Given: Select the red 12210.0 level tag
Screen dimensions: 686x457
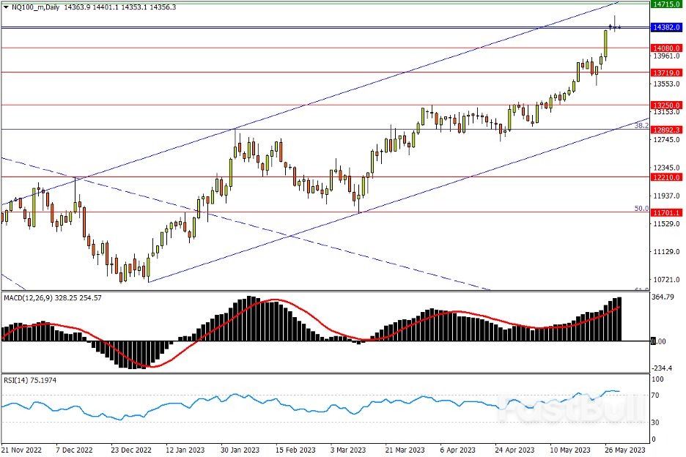Looking at the screenshot, I should click(x=666, y=177).
